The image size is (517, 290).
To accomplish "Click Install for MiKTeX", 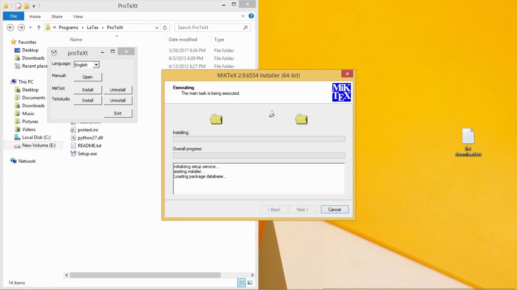I will (88, 90).
